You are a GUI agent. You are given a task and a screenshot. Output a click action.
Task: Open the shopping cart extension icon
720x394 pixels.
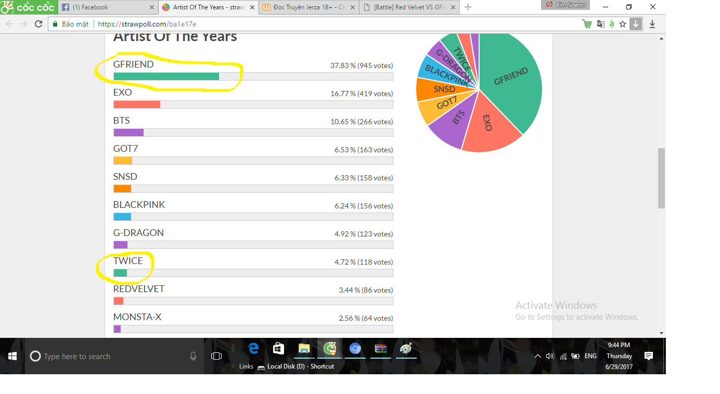pos(587,24)
